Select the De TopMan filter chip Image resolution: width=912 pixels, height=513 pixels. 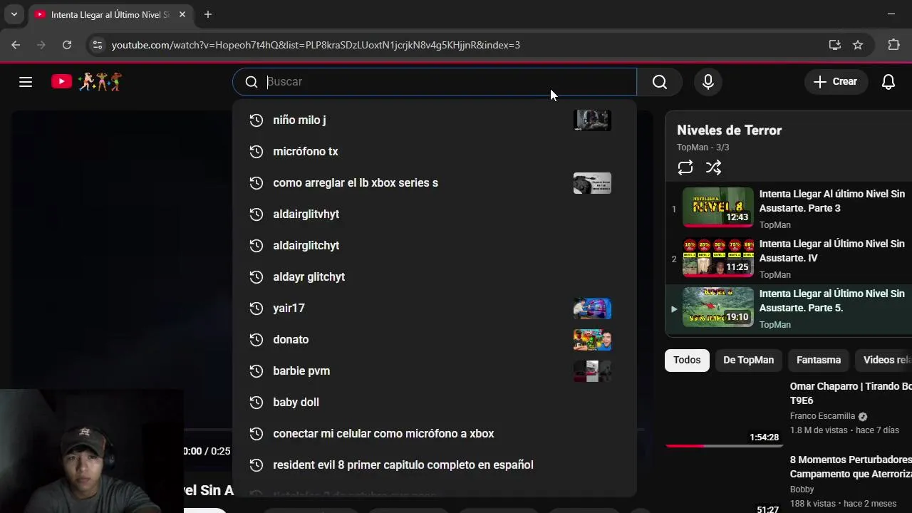(748, 361)
